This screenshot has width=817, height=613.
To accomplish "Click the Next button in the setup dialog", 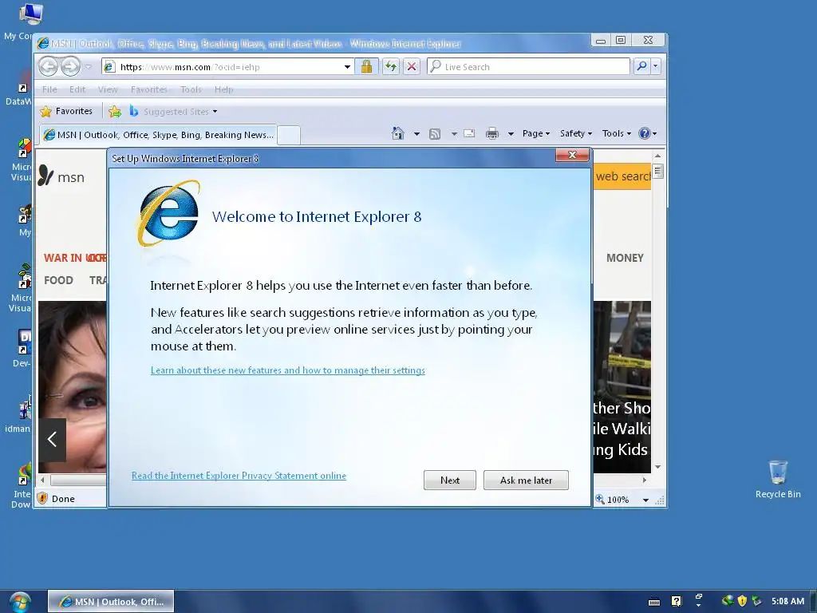I will 450,480.
